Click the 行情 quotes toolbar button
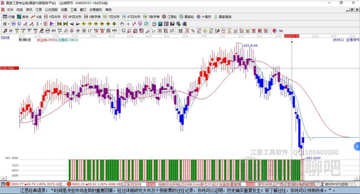Image resolution: width=360 pixels, height=194 pixels. [9, 17]
